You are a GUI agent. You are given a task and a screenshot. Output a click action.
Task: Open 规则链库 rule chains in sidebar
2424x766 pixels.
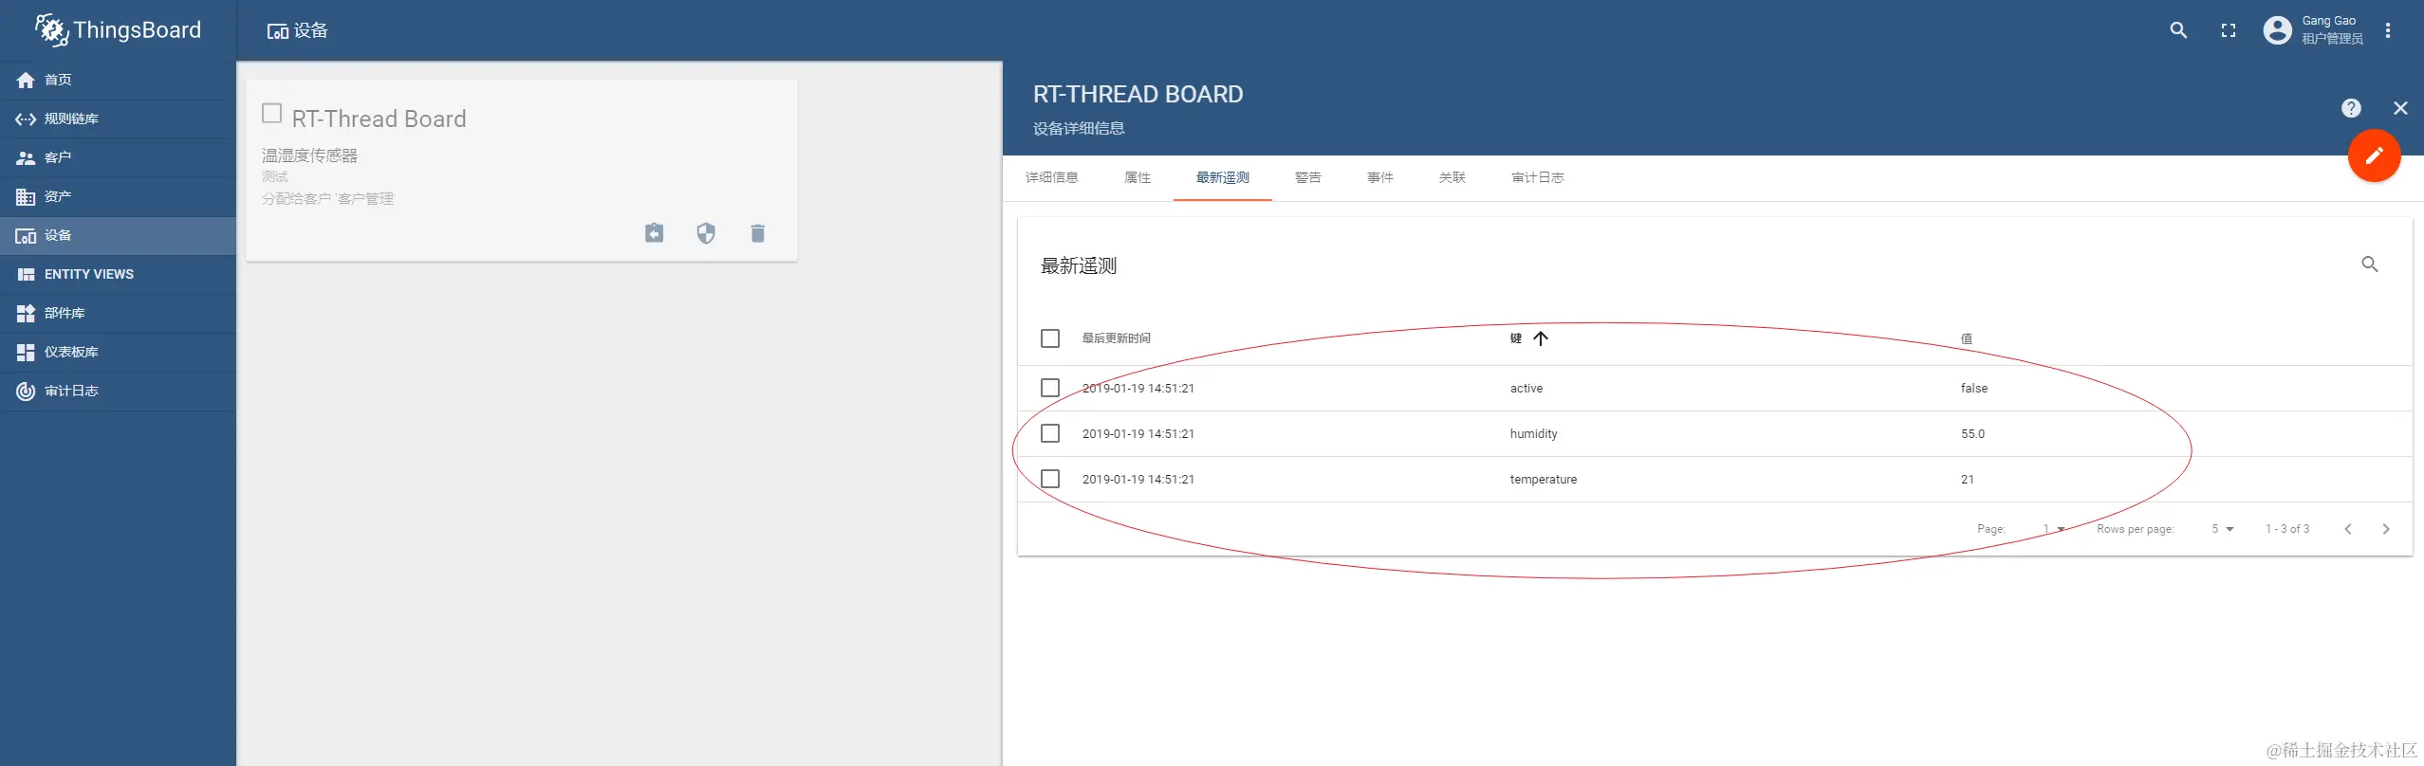pyautogui.click(x=118, y=119)
